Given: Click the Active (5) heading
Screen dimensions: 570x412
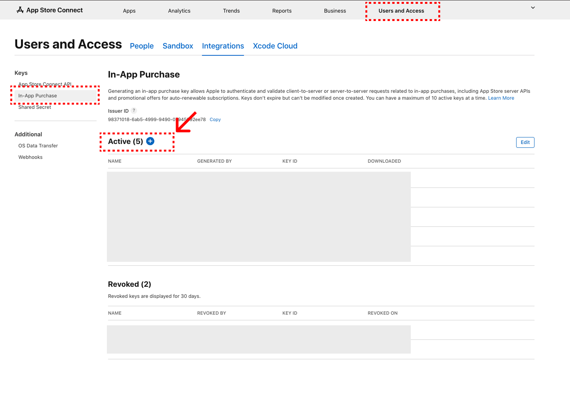Looking at the screenshot, I should [126, 141].
